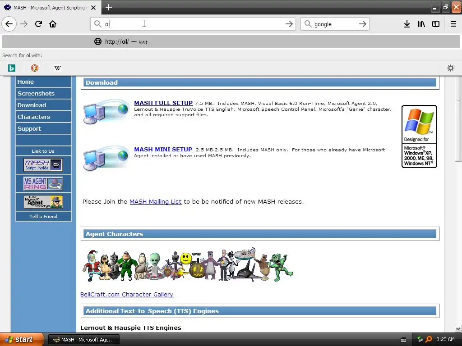The height and width of the screenshot is (346, 462).
Task: Click the scroll down arrow of the page scrollbar
Action: pyautogui.click(x=458, y=328)
